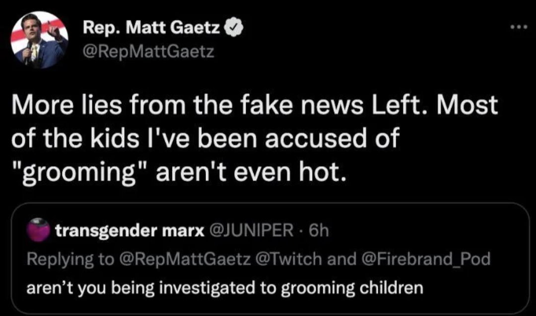The height and width of the screenshot is (316, 536).
Task: Click the "Replying to" label
Action: point(70,260)
